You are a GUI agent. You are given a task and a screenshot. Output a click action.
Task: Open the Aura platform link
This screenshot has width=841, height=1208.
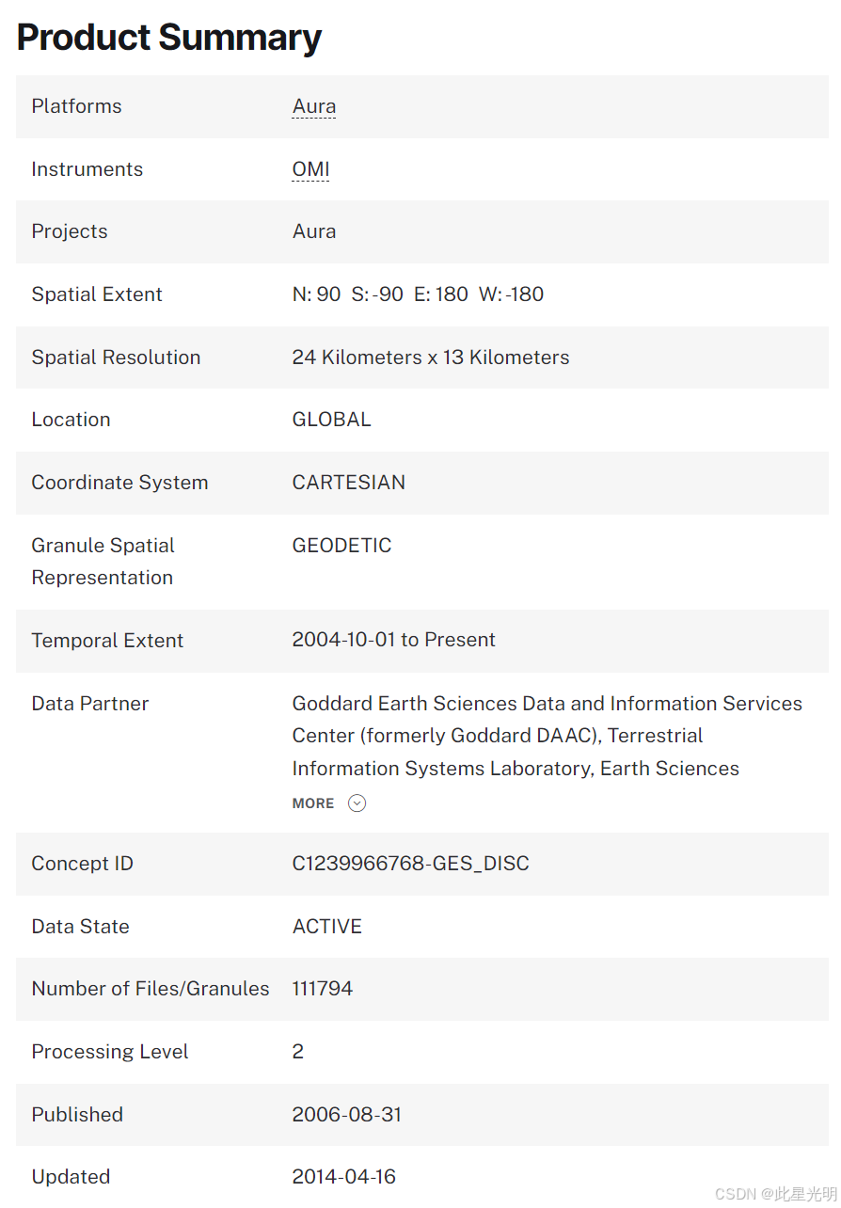pyautogui.click(x=314, y=106)
